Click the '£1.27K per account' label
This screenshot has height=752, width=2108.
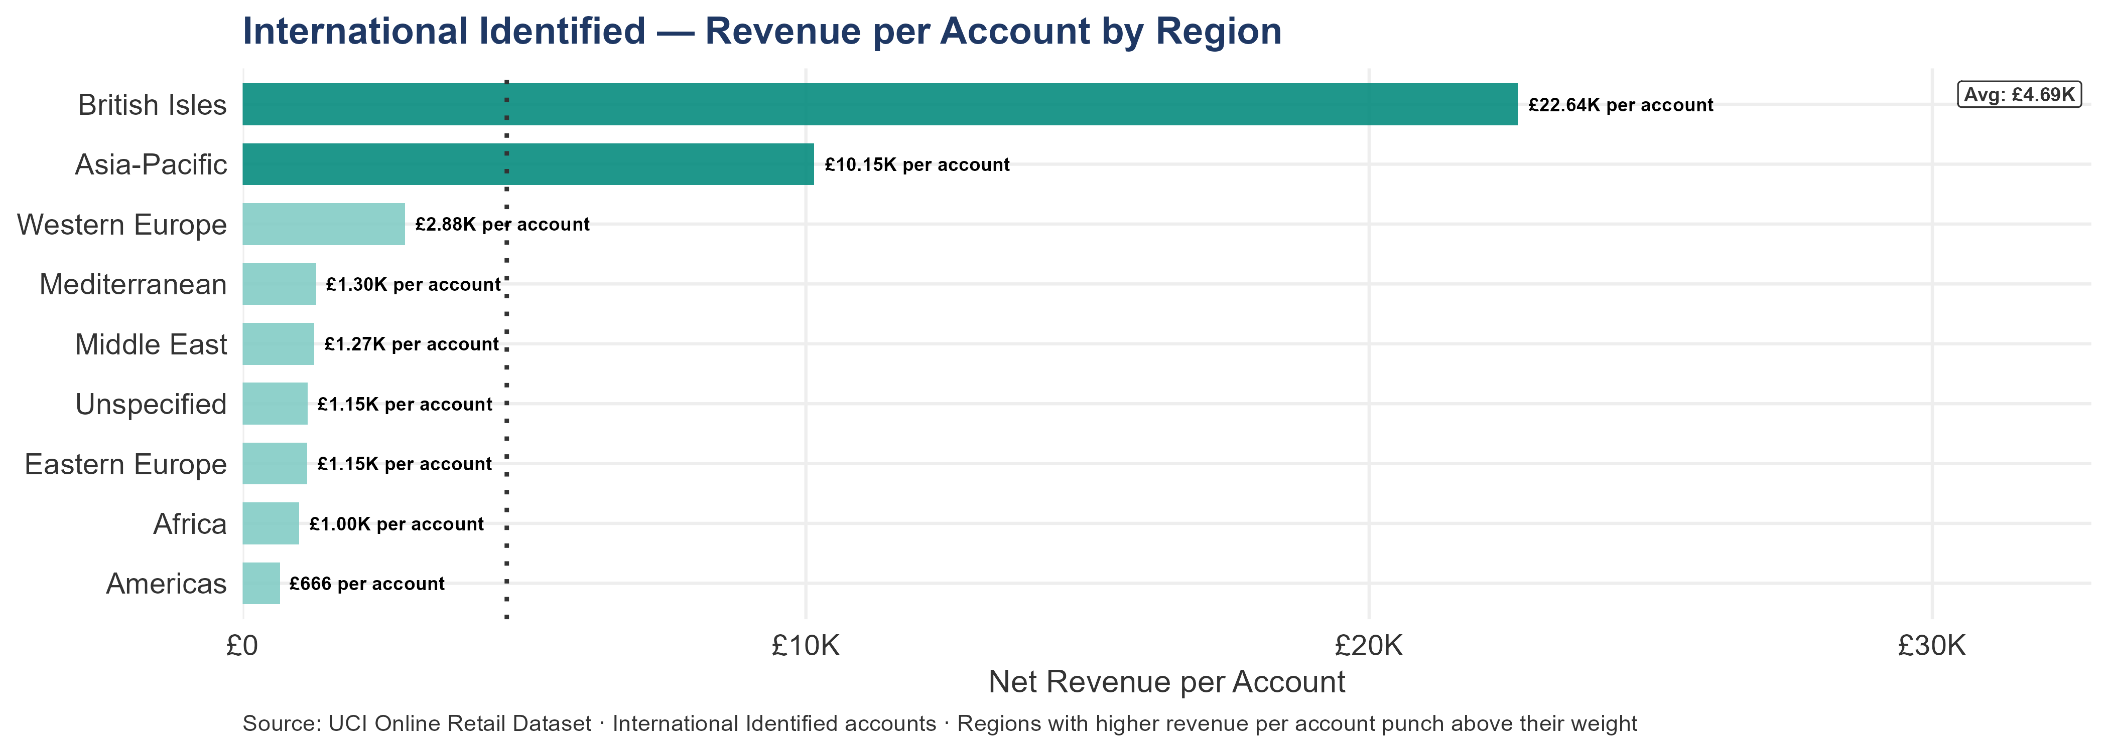[412, 344]
